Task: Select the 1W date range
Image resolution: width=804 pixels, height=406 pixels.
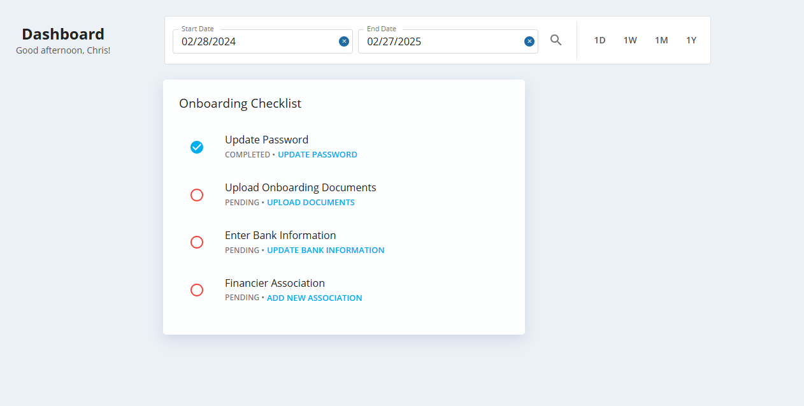Action: click(630, 40)
